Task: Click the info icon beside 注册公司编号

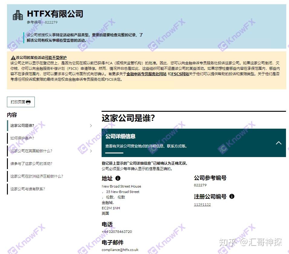Action: [x=232, y=197]
